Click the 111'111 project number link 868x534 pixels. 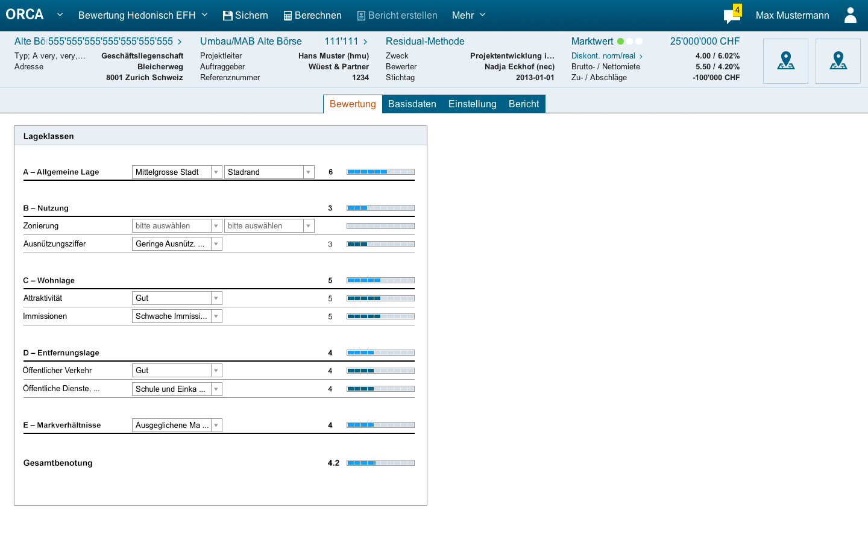pos(346,41)
